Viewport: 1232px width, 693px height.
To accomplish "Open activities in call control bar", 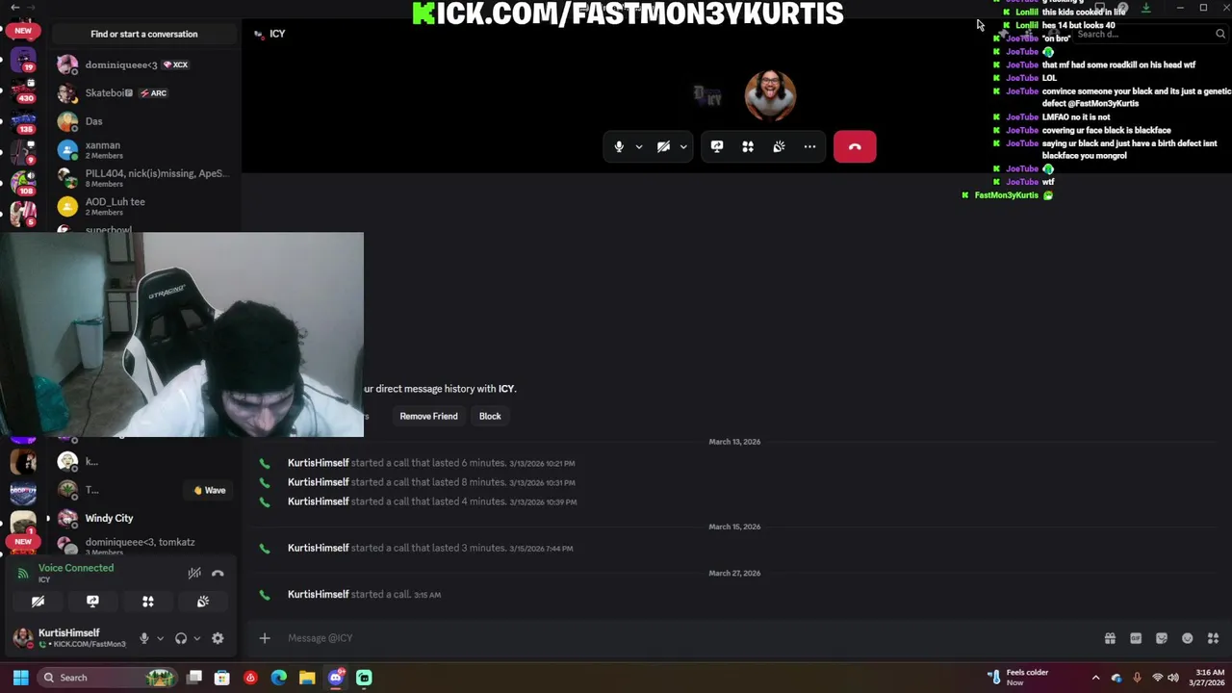I will click(x=748, y=146).
